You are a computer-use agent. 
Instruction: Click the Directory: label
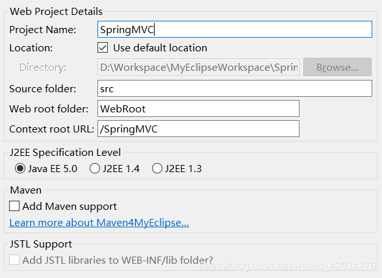click(43, 68)
